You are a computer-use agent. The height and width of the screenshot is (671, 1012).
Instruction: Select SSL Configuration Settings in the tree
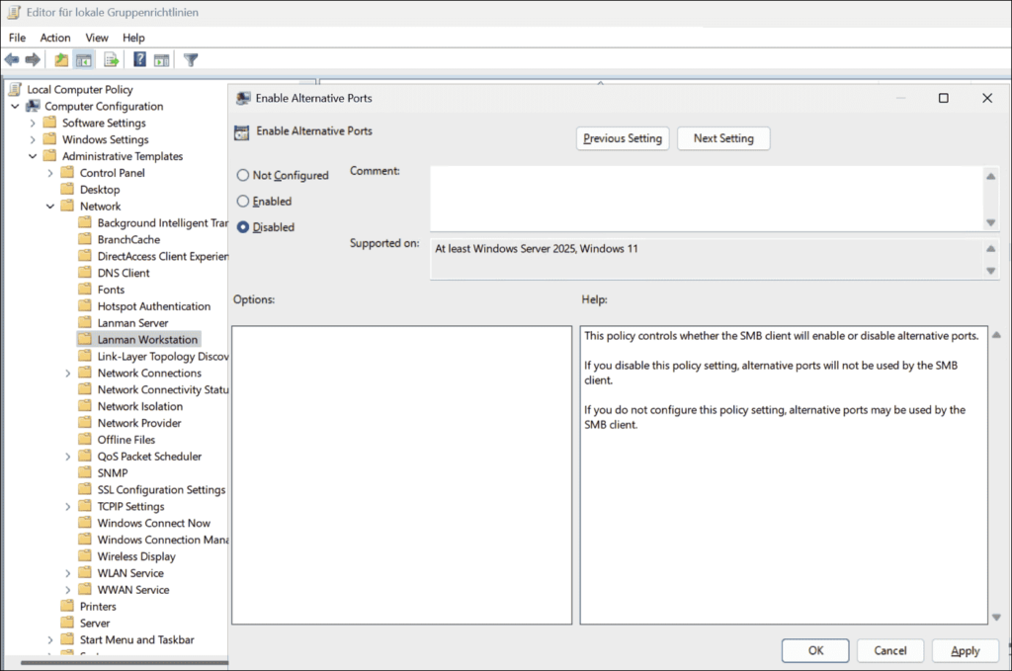click(x=161, y=490)
